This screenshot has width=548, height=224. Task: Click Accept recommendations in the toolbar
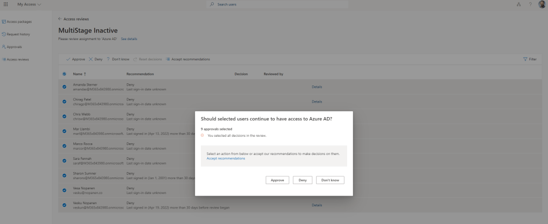tap(187, 59)
